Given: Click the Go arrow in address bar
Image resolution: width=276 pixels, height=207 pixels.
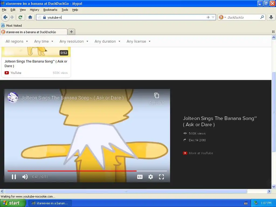Looking at the screenshot, I should [x=208, y=17].
